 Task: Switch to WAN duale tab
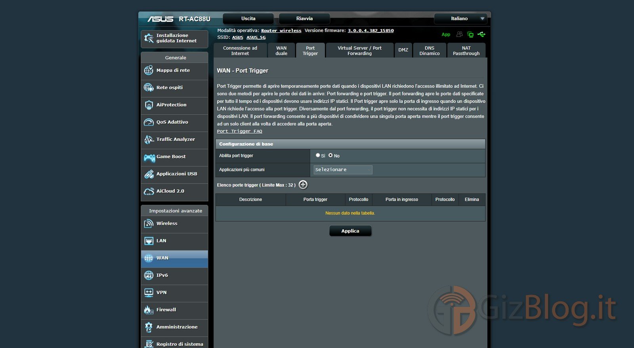281,51
